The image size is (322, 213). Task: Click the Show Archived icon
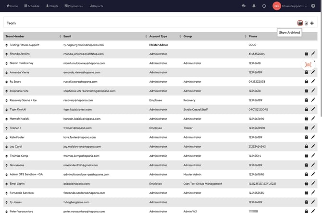(300, 23)
